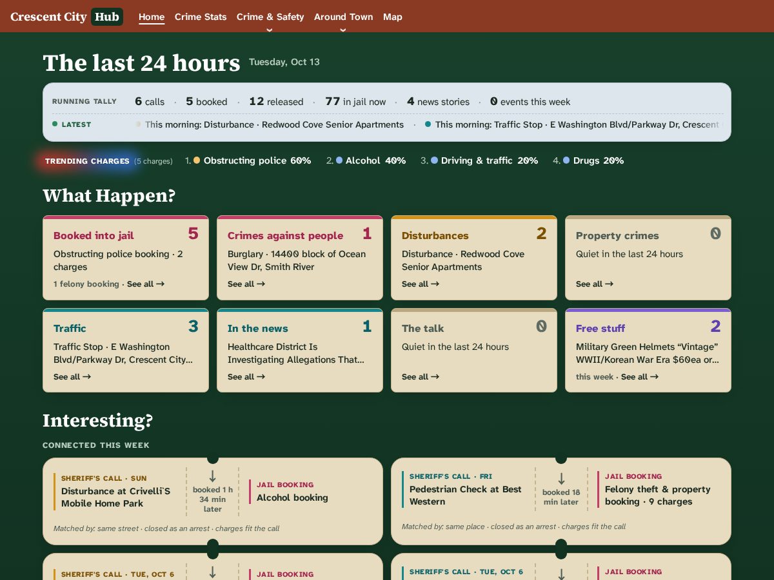Select the Driving & traffic trending charge
This screenshot has height=580, width=774.
coord(479,160)
